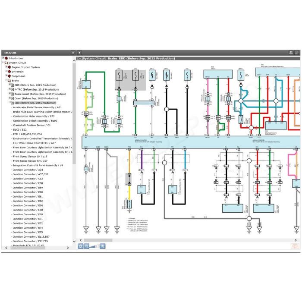The image size is (302, 302).
Task: Select Junction Connector / A37,C52
Action: click(x=31, y=174)
